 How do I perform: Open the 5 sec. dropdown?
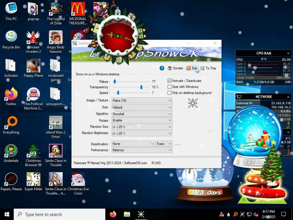pos(164,144)
